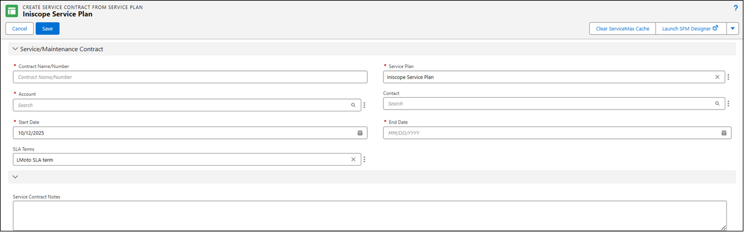Clear the Service Plan field value
The height and width of the screenshot is (232, 744).
717,77
